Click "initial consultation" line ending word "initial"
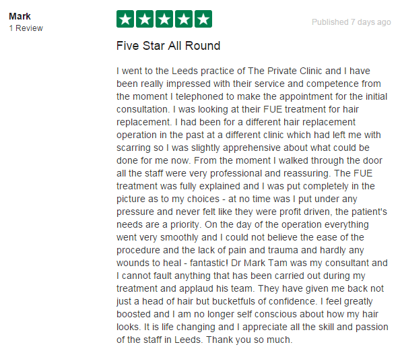 [x=376, y=97]
